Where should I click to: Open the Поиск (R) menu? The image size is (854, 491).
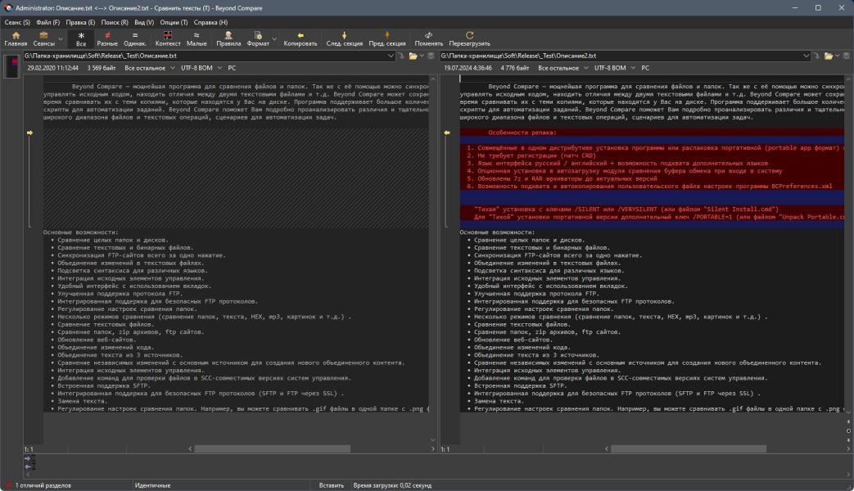[115, 22]
